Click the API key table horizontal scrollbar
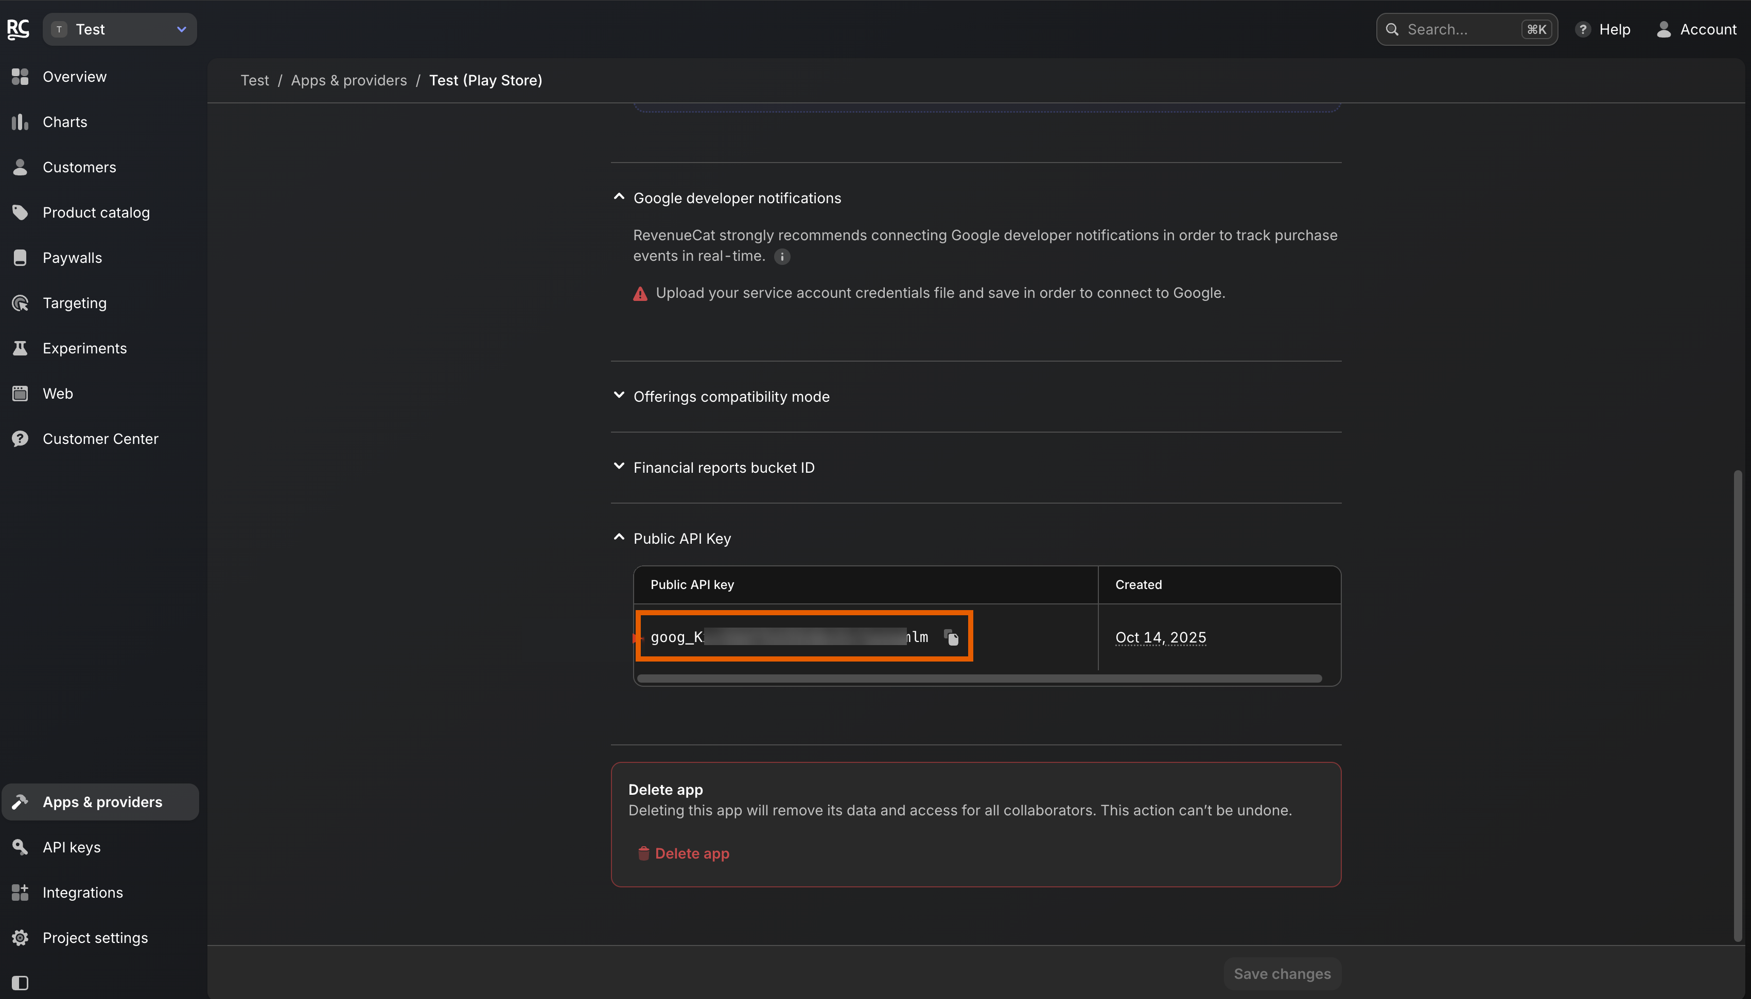 tap(979, 679)
